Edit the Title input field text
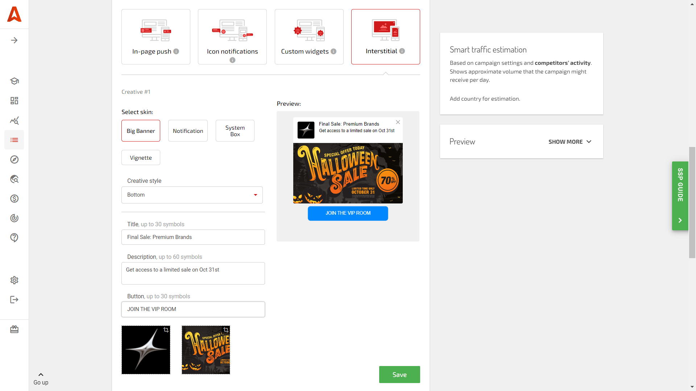696x391 pixels. pos(193,237)
